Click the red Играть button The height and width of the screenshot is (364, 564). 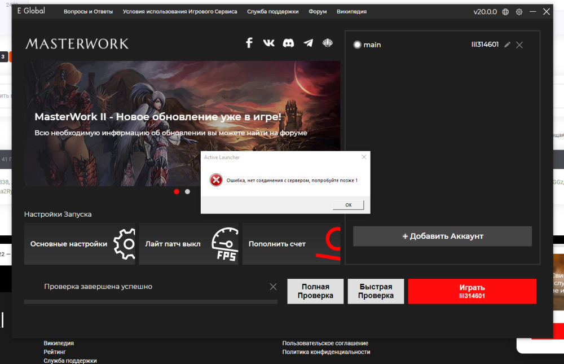pos(472,291)
